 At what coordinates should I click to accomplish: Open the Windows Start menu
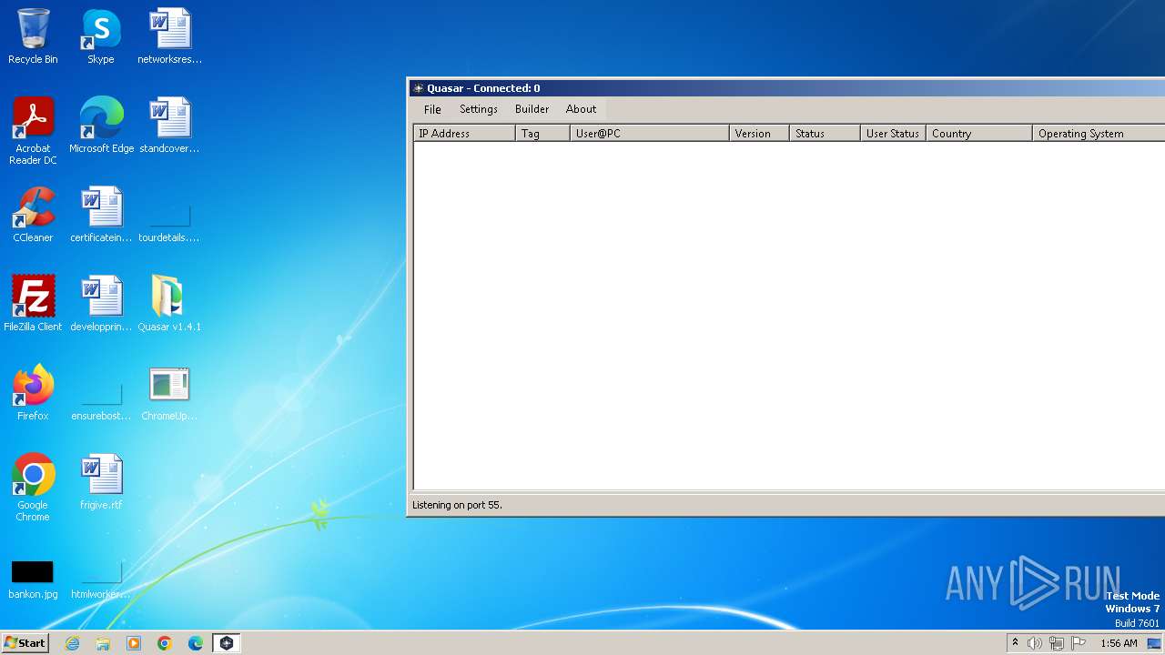(x=25, y=643)
